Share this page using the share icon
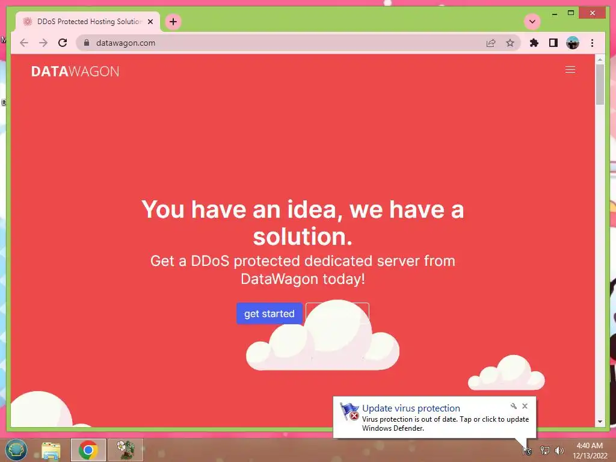This screenshot has height=462, width=616. [491, 43]
